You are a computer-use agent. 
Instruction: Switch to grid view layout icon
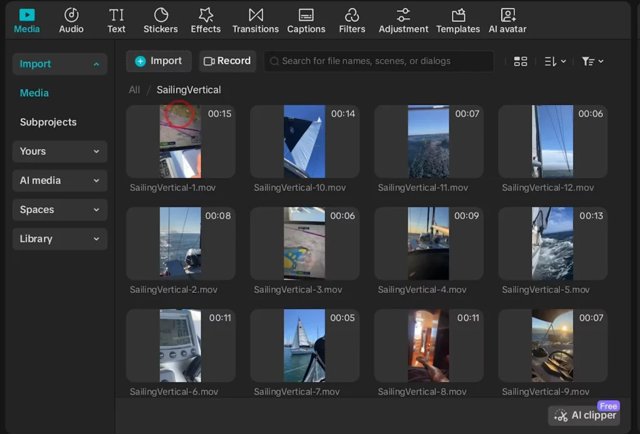pos(520,61)
